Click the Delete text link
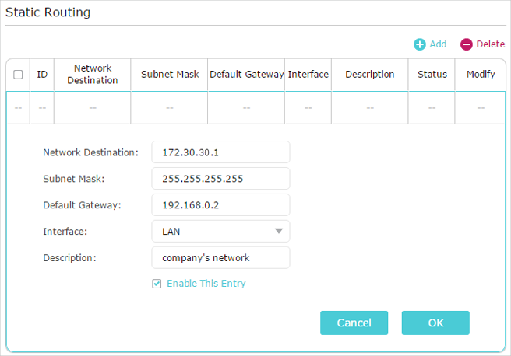Viewport: 511px width, 356px height. coord(491,44)
